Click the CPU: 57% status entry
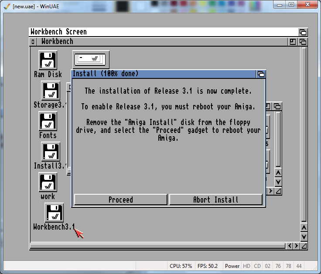 (181, 266)
